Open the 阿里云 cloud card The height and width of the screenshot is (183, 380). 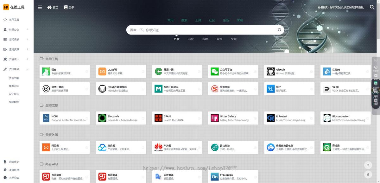(x=65, y=147)
